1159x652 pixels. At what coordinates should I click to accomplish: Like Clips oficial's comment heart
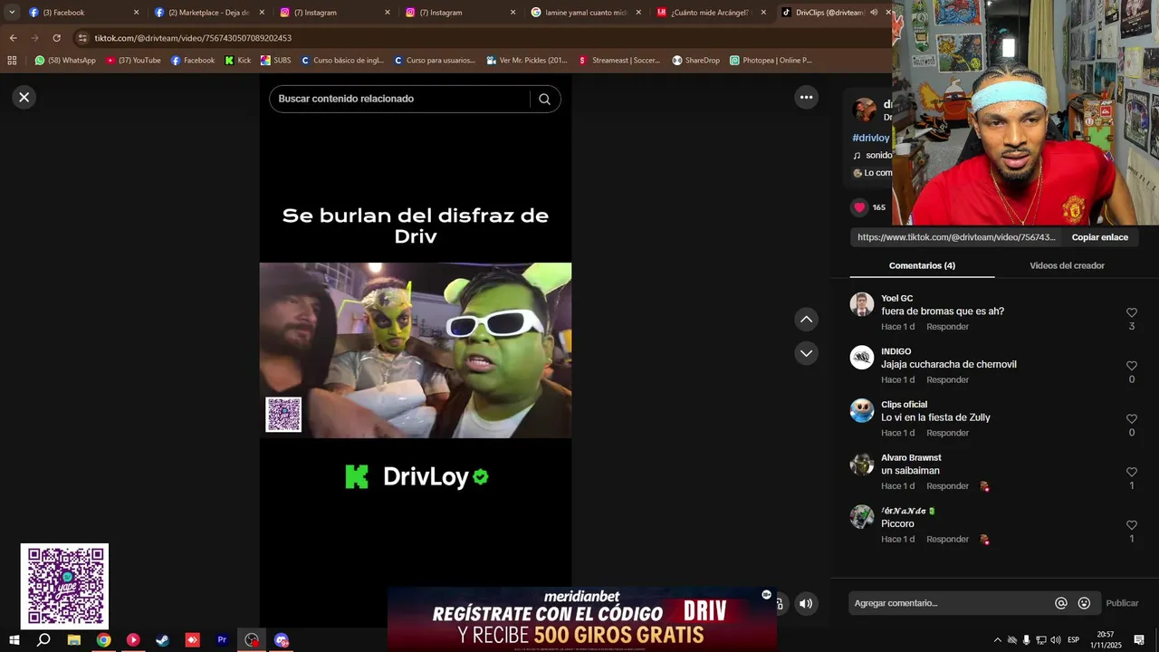coord(1131,419)
